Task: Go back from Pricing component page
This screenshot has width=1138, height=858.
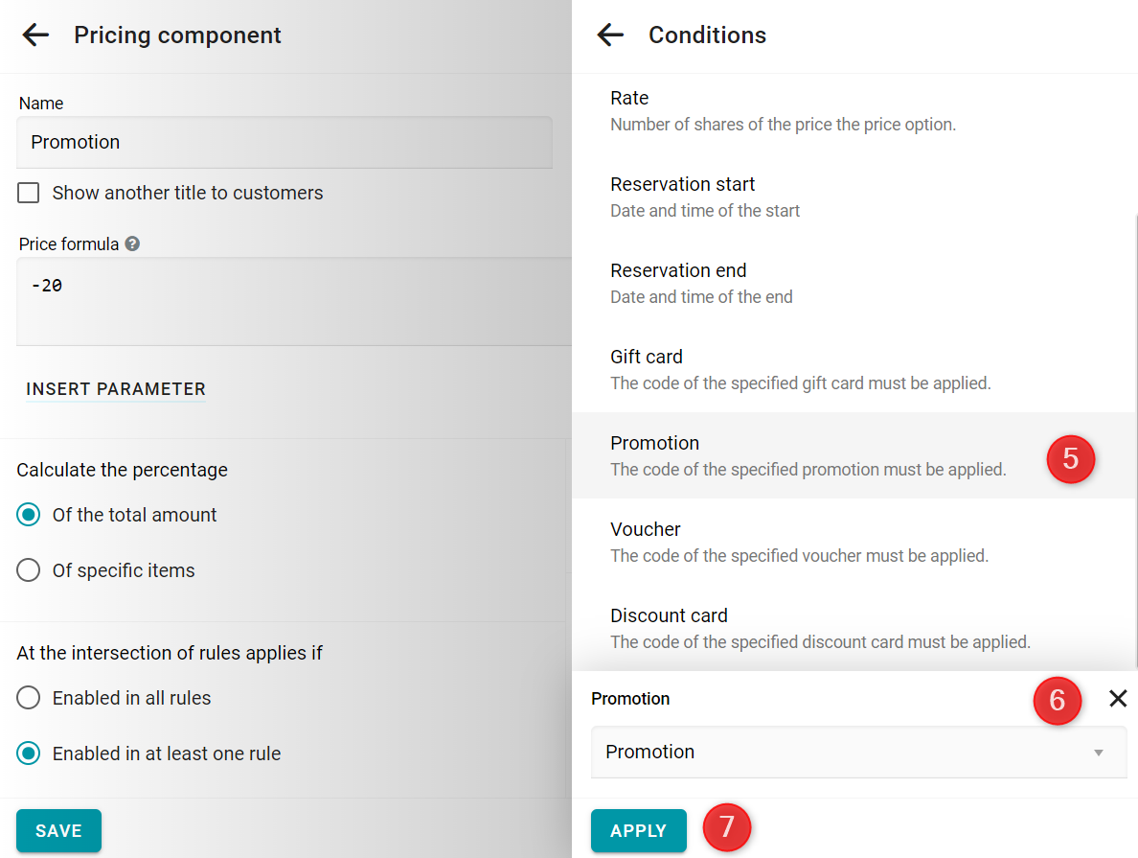Action: pyautogui.click(x=35, y=35)
